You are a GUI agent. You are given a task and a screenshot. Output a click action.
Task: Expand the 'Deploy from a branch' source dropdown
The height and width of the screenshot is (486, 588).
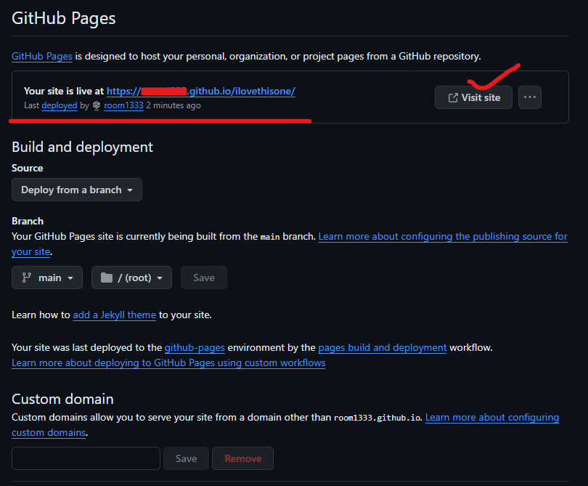[77, 190]
